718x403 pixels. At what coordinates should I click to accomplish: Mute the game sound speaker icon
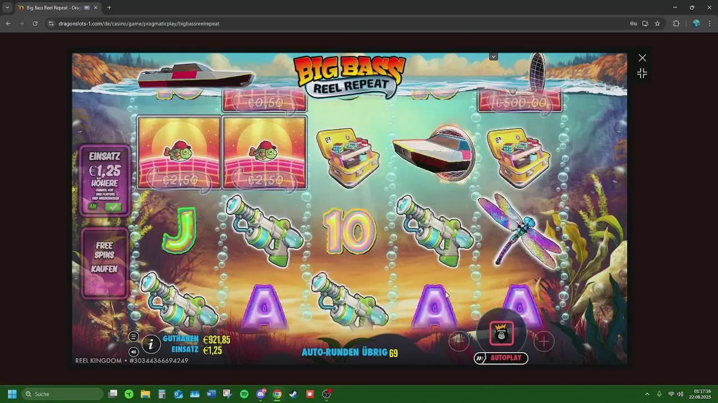[x=134, y=352]
